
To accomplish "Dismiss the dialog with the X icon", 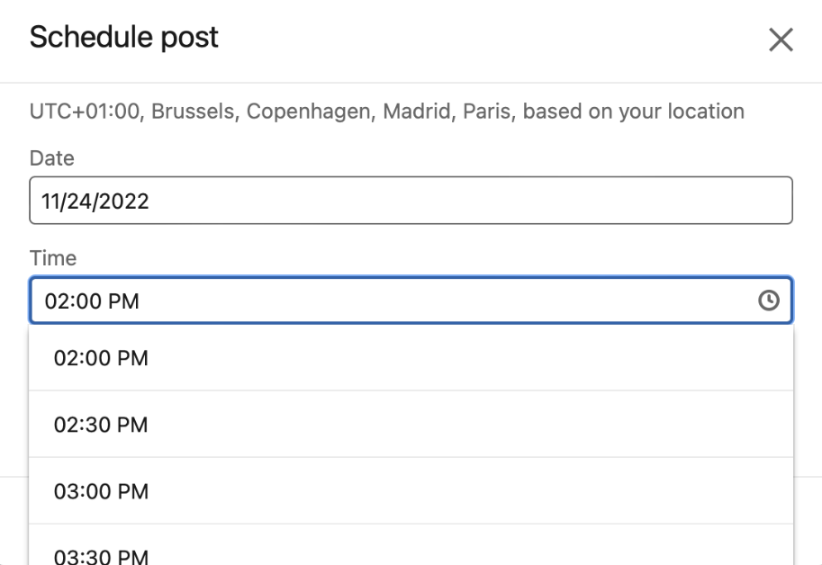I will coord(780,40).
